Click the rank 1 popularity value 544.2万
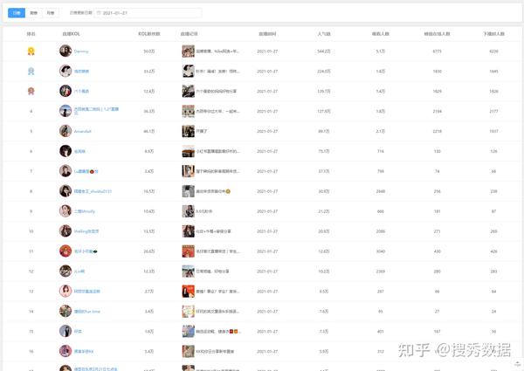Screen dimensions: 524x371 (x=323, y=52)
